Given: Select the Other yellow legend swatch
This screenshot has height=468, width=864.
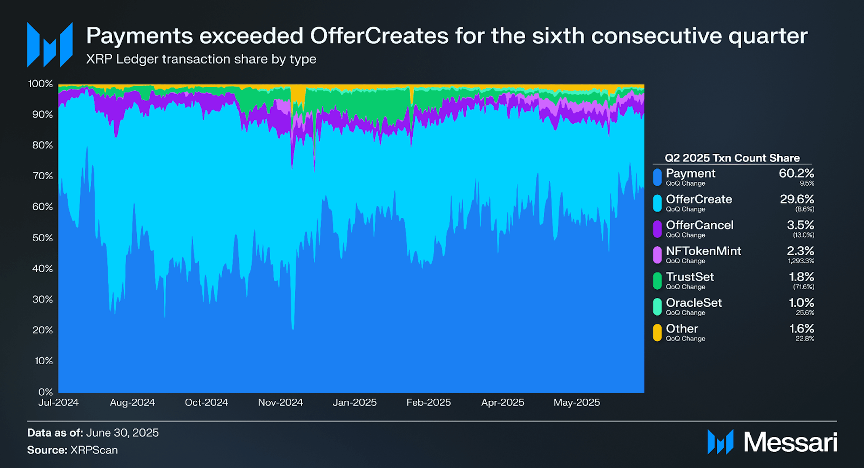Looking at the screenshot, I should pyautogui.click(x=657, y=332).
